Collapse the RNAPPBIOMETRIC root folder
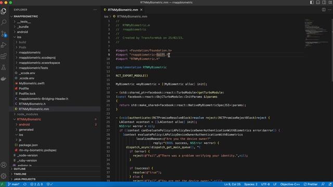This screenshot has width=333, height=187. [x=25, y=16]
